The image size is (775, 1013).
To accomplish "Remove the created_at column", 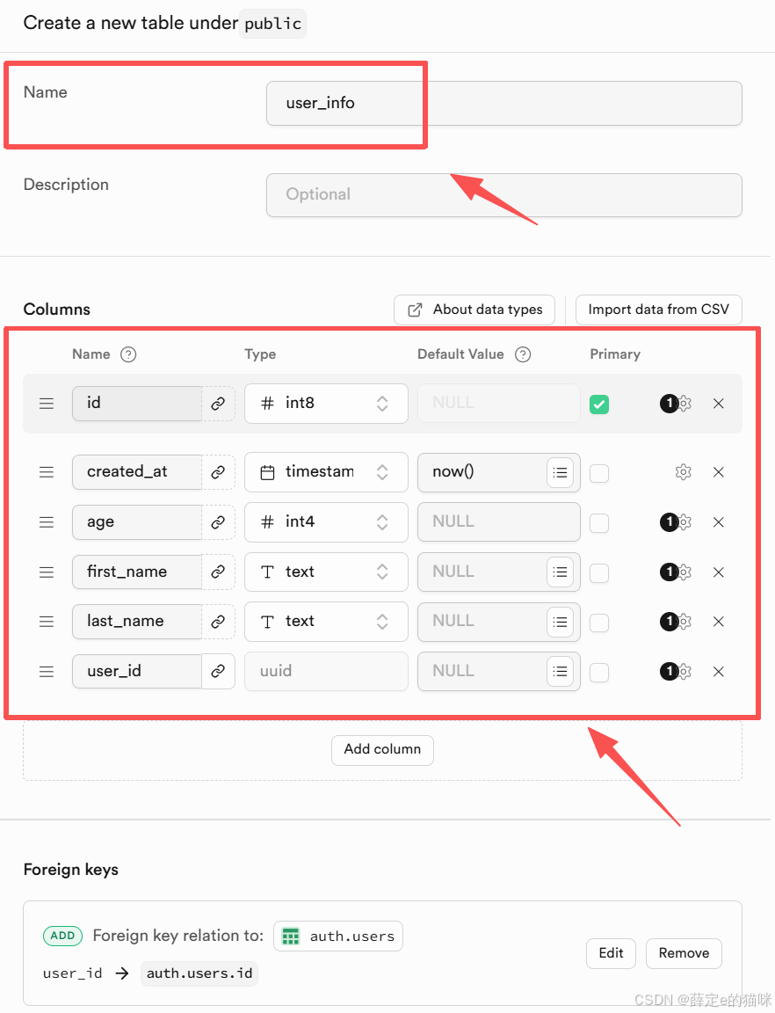I will (x=718, y=472).
